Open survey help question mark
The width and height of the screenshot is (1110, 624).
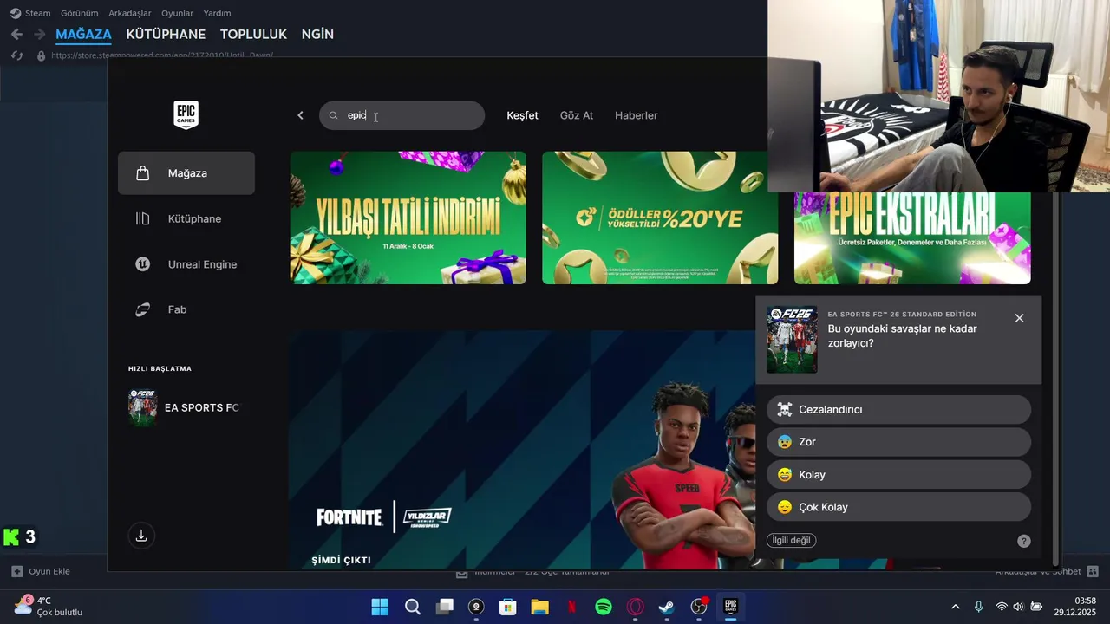1024,541
